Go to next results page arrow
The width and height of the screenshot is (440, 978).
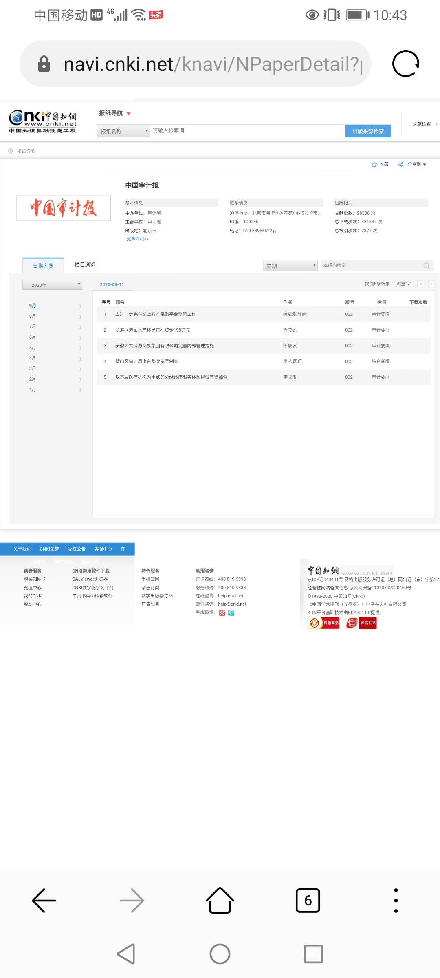431,284
